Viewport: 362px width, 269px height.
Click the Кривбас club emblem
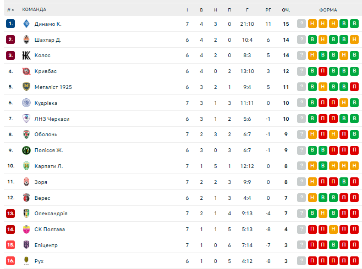[26, 71]
